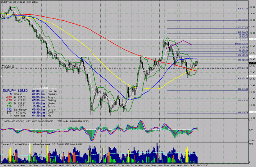Select the Broker clock row label

[52, 103]
